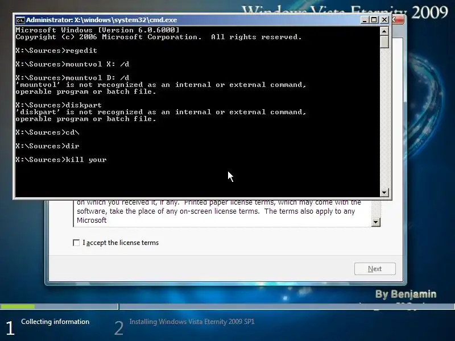Close the Administrator cmd.exe window
This screenshot has height=341, width=455.
click(384, 20)
